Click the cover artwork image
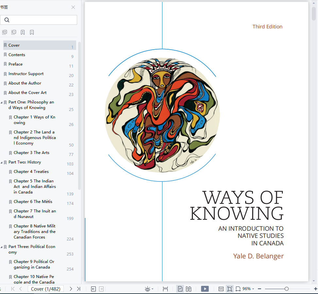 coord(162,115)
